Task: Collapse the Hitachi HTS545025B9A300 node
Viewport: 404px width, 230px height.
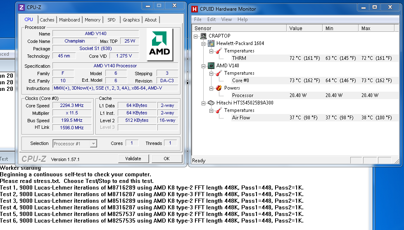Action: click(204, 103)
